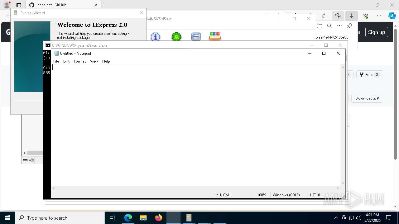The image size is (399, 224).
Task: Open the Copilot icon in Edge
Action: tap(392, 16)
